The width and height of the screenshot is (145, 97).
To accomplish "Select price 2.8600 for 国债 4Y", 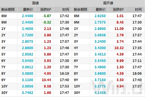I will click(27, 48).
